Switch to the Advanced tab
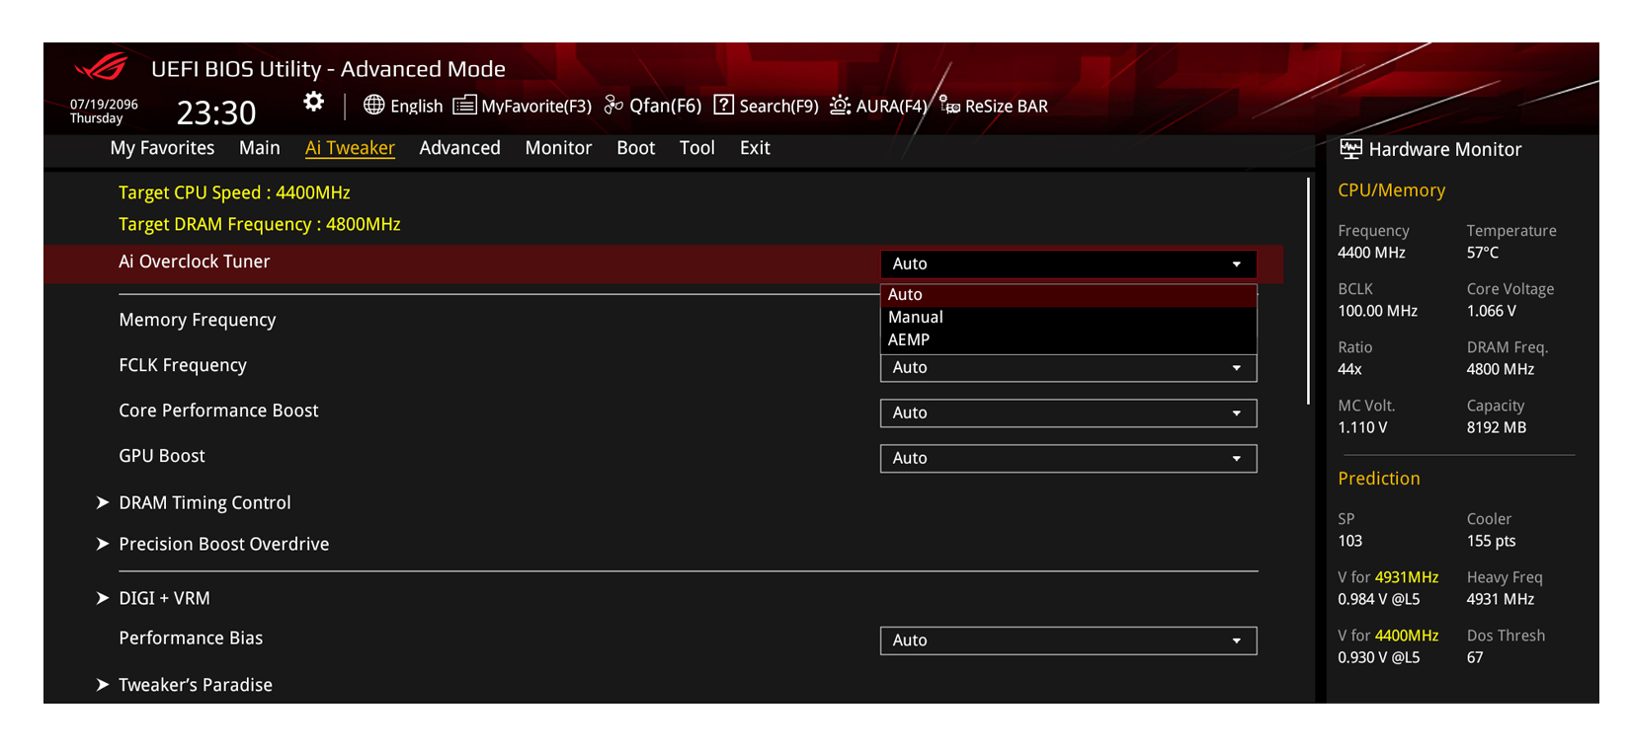Image resolution: width=1631 pixels, height=751 pixels. coord(459,148)
